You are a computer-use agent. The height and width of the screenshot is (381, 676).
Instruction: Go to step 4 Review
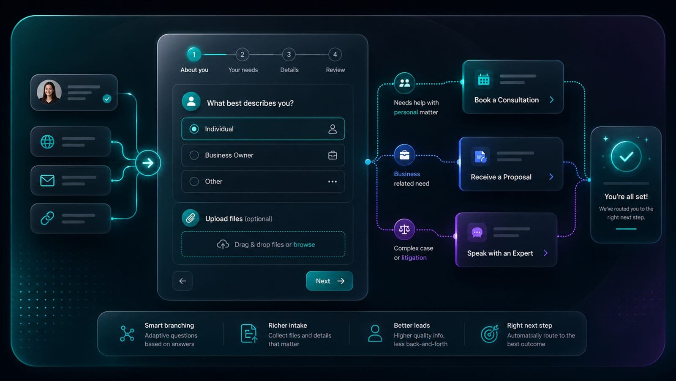pyautogui.click(x=335, y=55)
